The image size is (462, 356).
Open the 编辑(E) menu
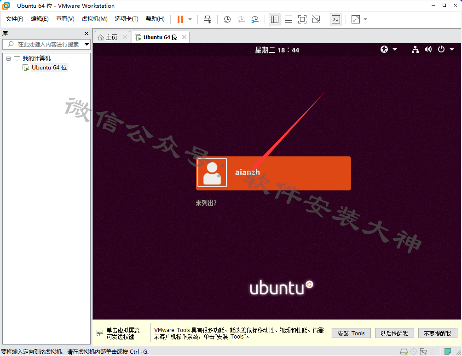point(40,19)
